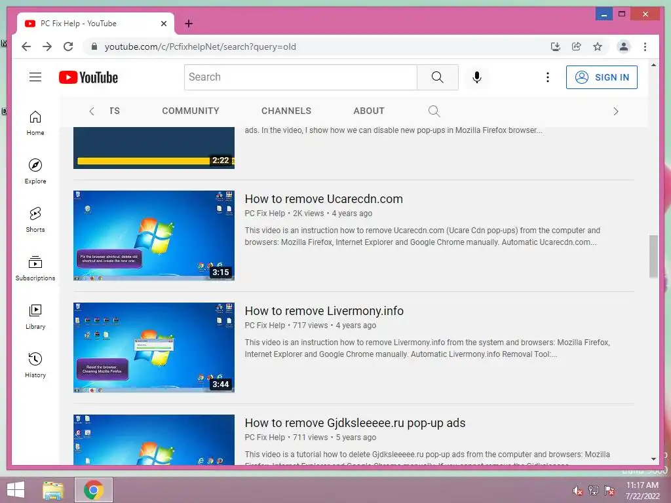The height and width of the screenshot is (503, 671).
Task: Go to Home in sidebar
Action: click(x=35, y=123)
